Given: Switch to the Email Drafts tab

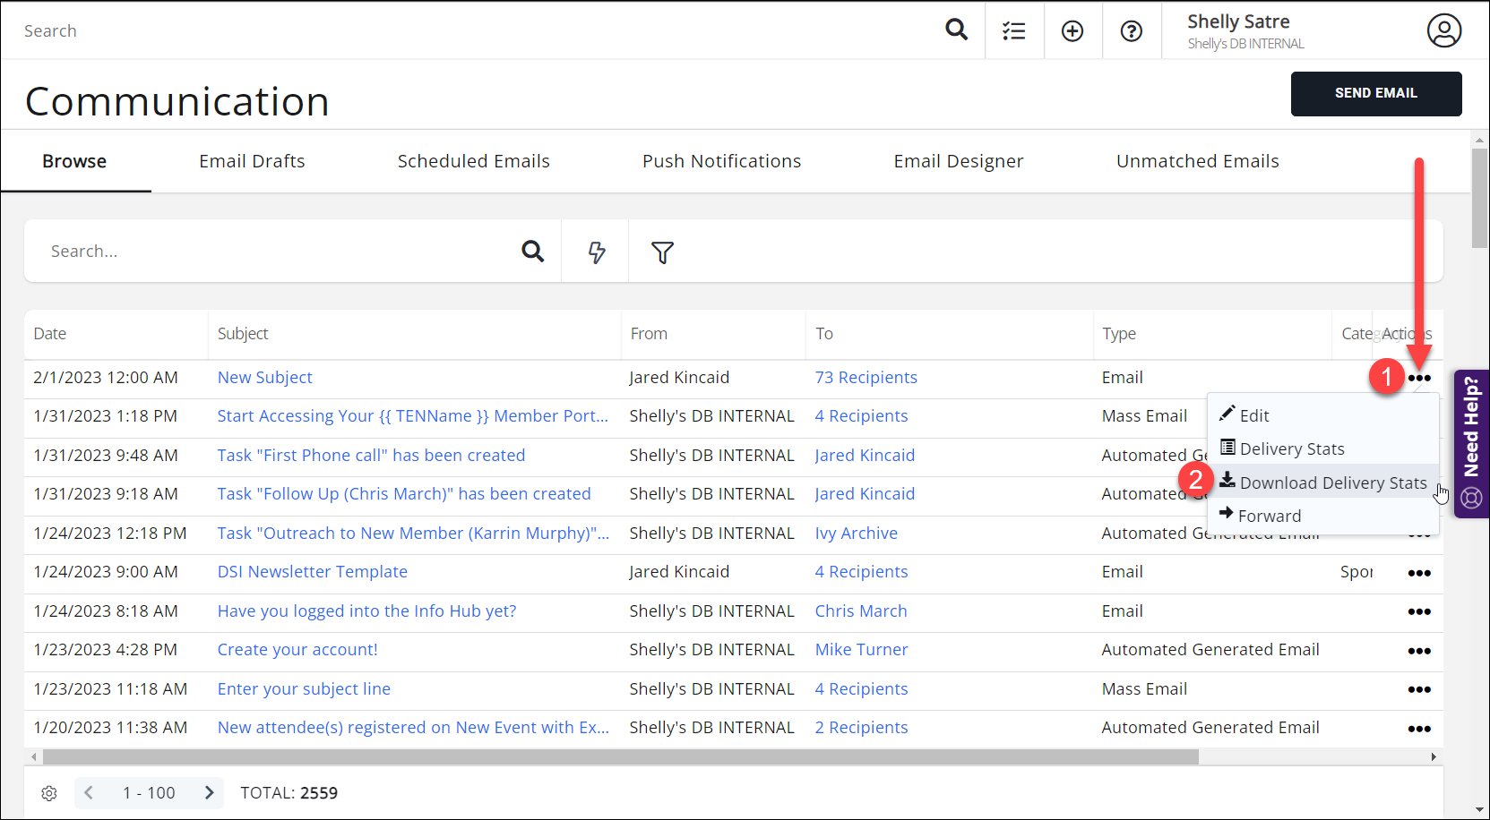Looking at the screenshot, I should pyautogui.click(x=252, y=161).
